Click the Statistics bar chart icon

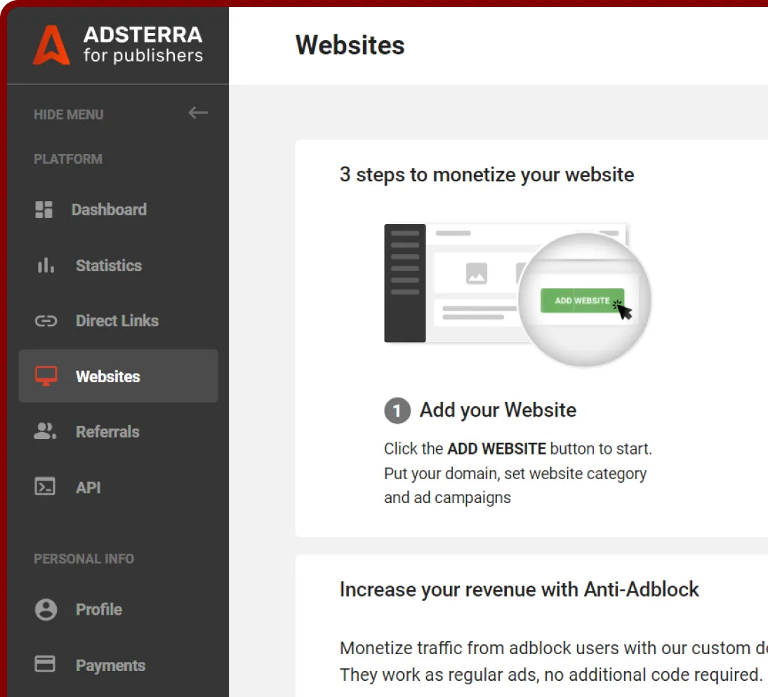45,266
